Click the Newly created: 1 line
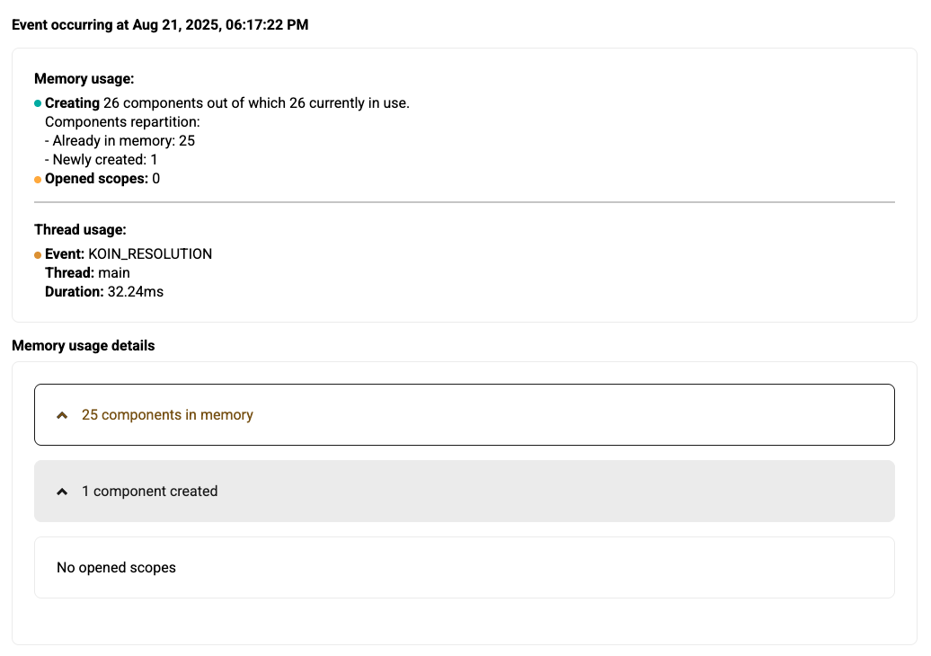The image size is (931, 656). pyautogui.click(x=105, y=160)
